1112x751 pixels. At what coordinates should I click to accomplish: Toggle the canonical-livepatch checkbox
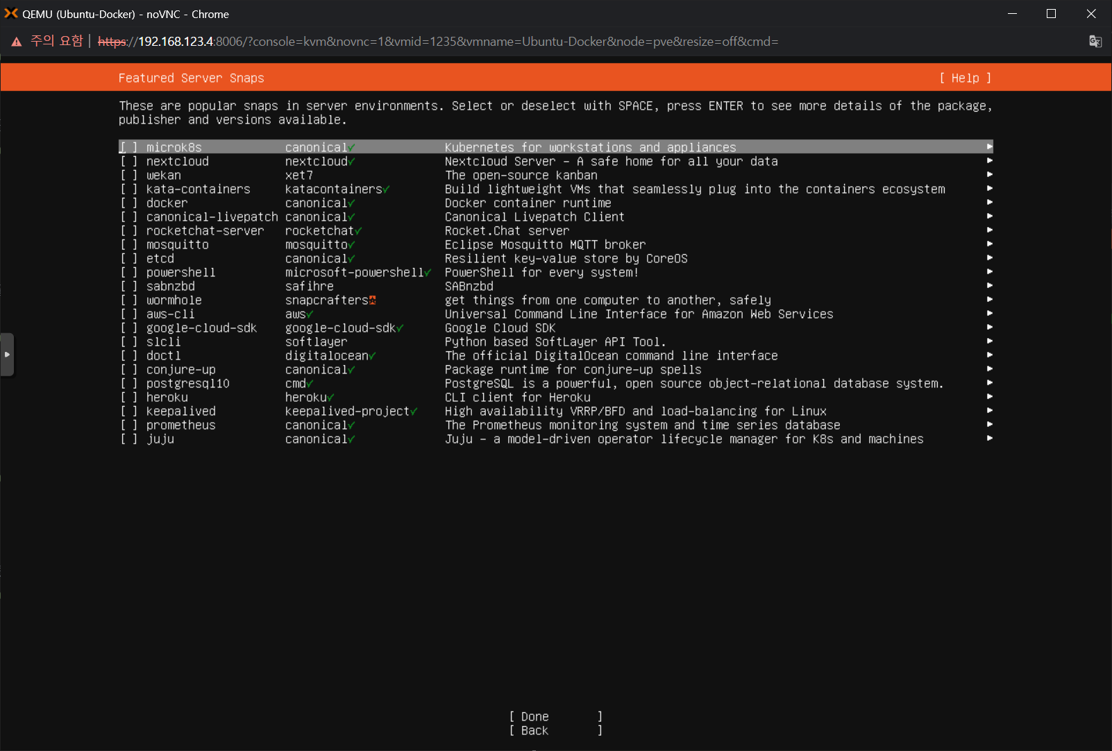[x=128, y=217]
